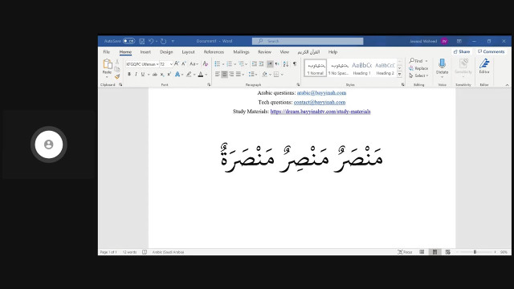Viewport: 514px width, 289px height.
Task: Click the title bar Search box
Action: tap(308, 41)
